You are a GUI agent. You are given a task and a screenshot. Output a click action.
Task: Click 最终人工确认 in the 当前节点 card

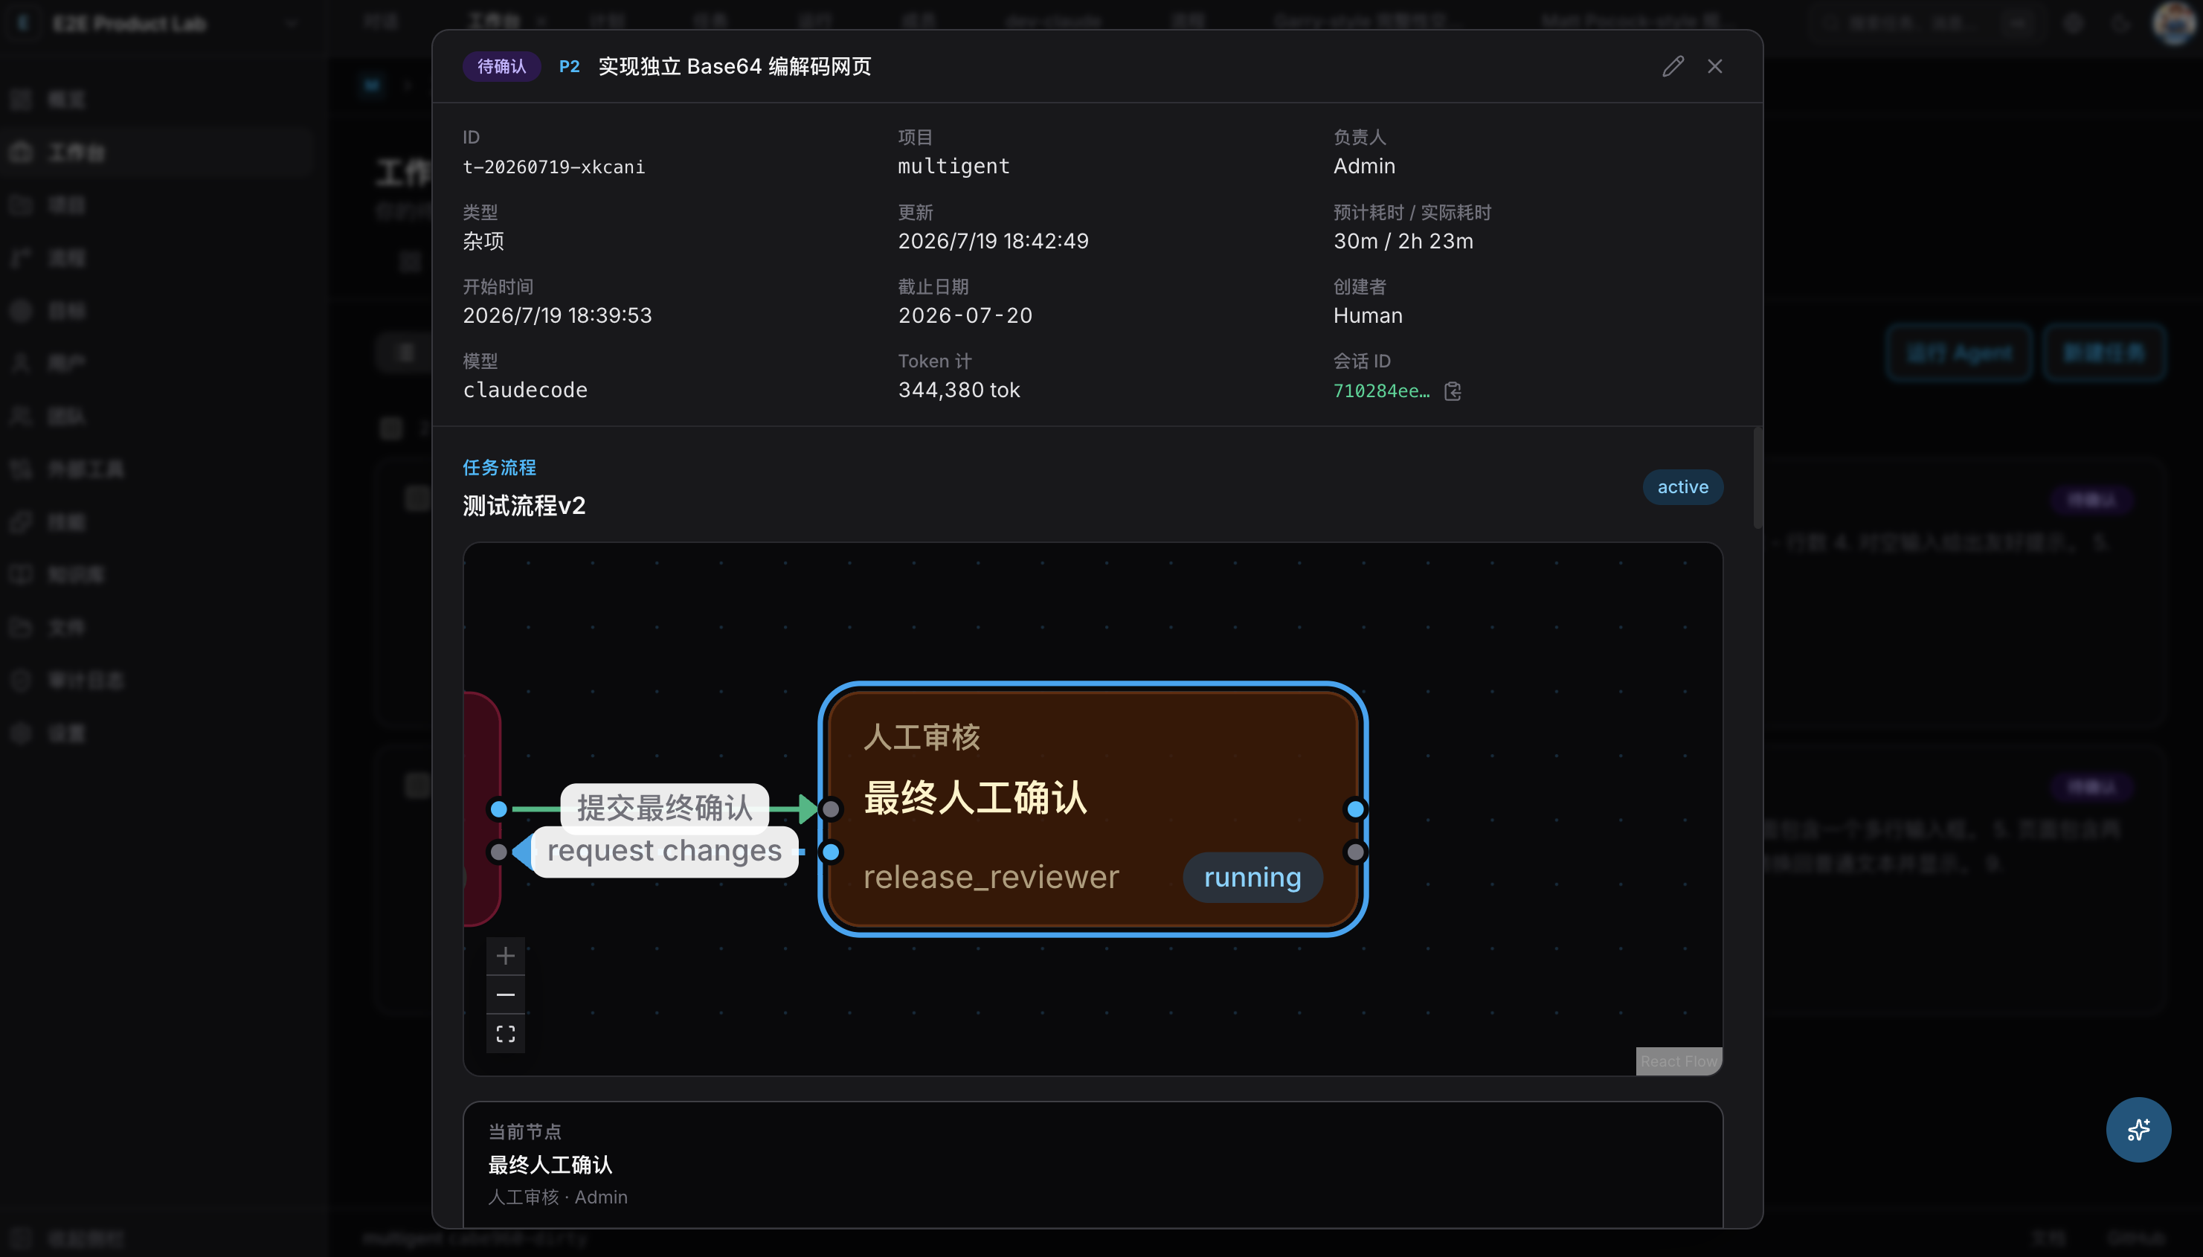550,1165
